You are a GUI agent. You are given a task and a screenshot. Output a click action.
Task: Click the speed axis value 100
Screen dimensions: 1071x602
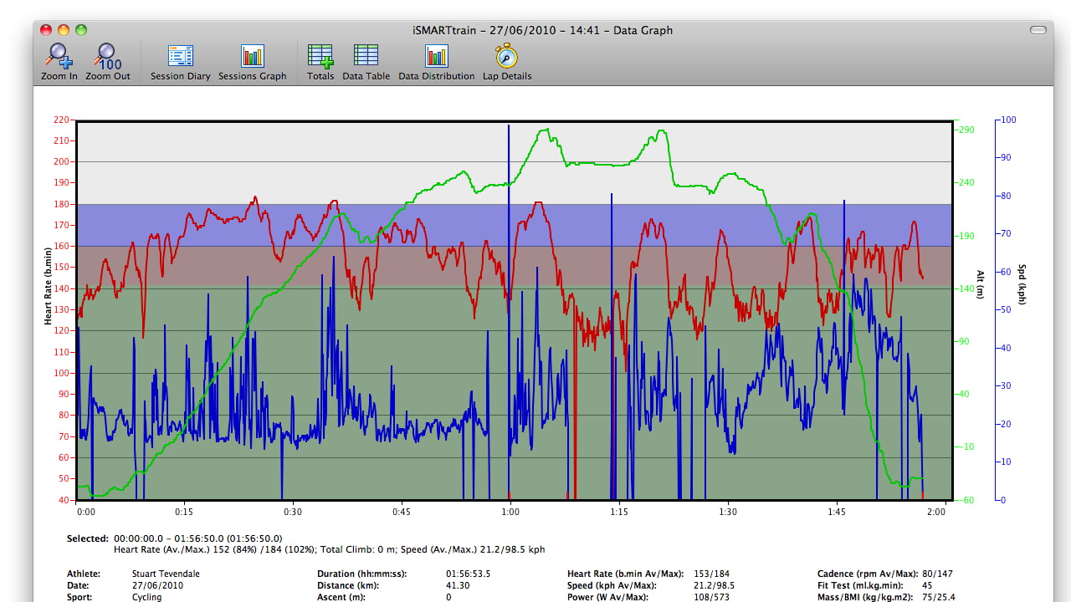click(x=1009, y=120)
